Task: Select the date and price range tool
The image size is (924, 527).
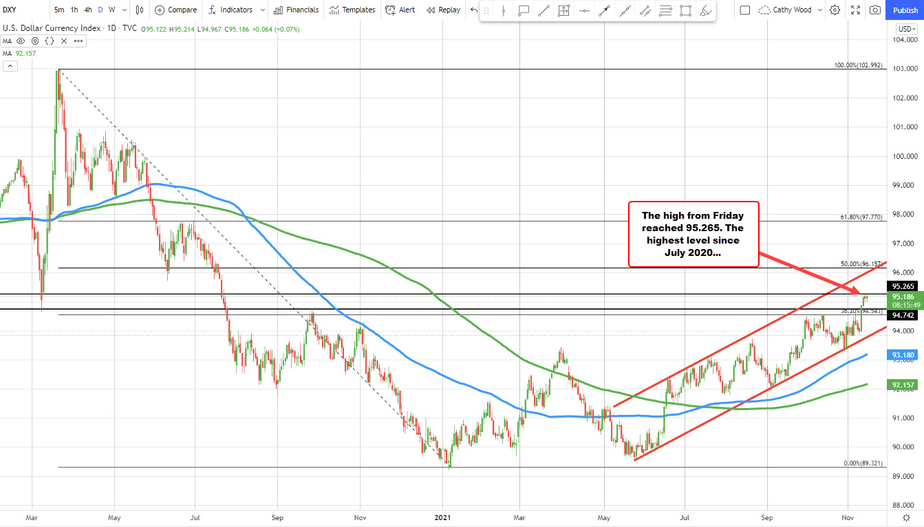Action: coord(564,10)
